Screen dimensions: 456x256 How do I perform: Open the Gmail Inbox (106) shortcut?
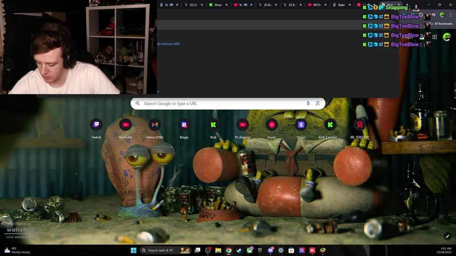point(155,129)
